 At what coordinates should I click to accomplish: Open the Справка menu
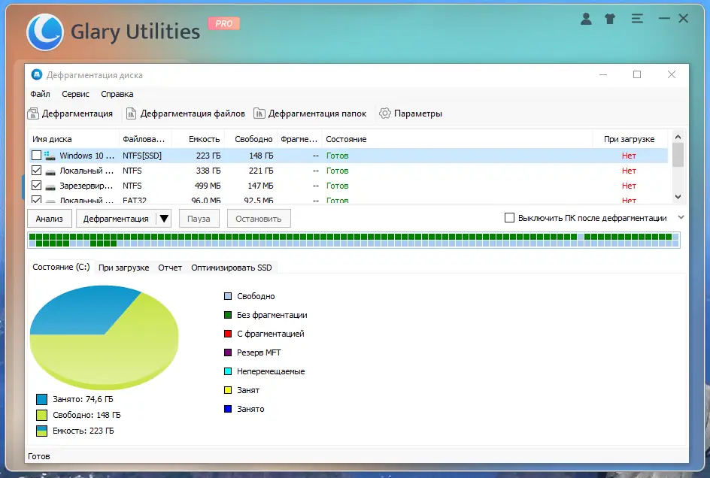point(117,94)
